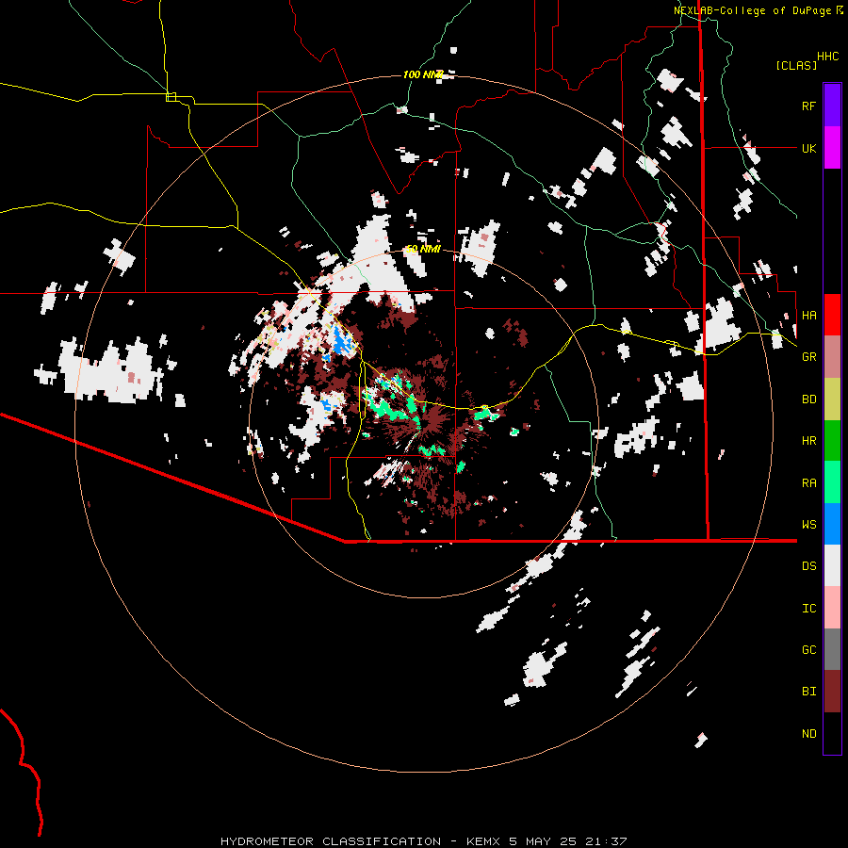Screen dimensions: 848x848
Task: Click the UK magenta legend swatch
Action: click(832, 148)
